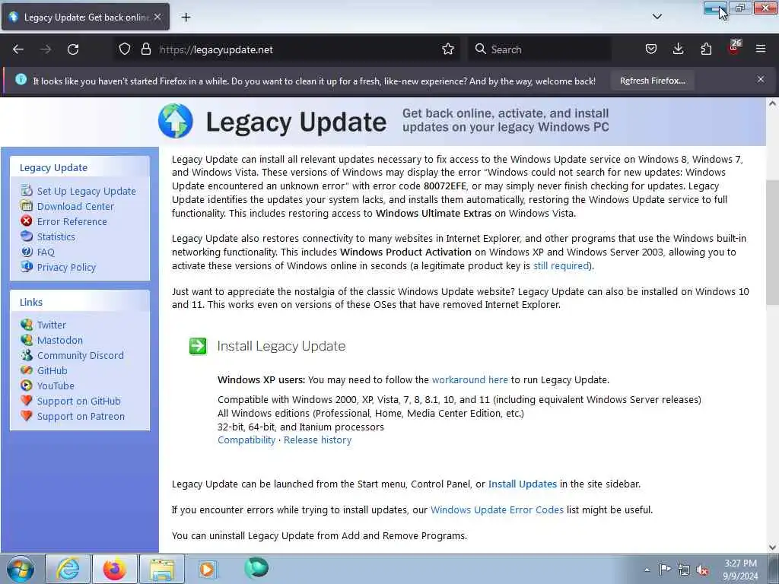Viewport: 779px width, 584px height.
Task: Bookmark this page with the star icon
Action: (x=448, y=49)
